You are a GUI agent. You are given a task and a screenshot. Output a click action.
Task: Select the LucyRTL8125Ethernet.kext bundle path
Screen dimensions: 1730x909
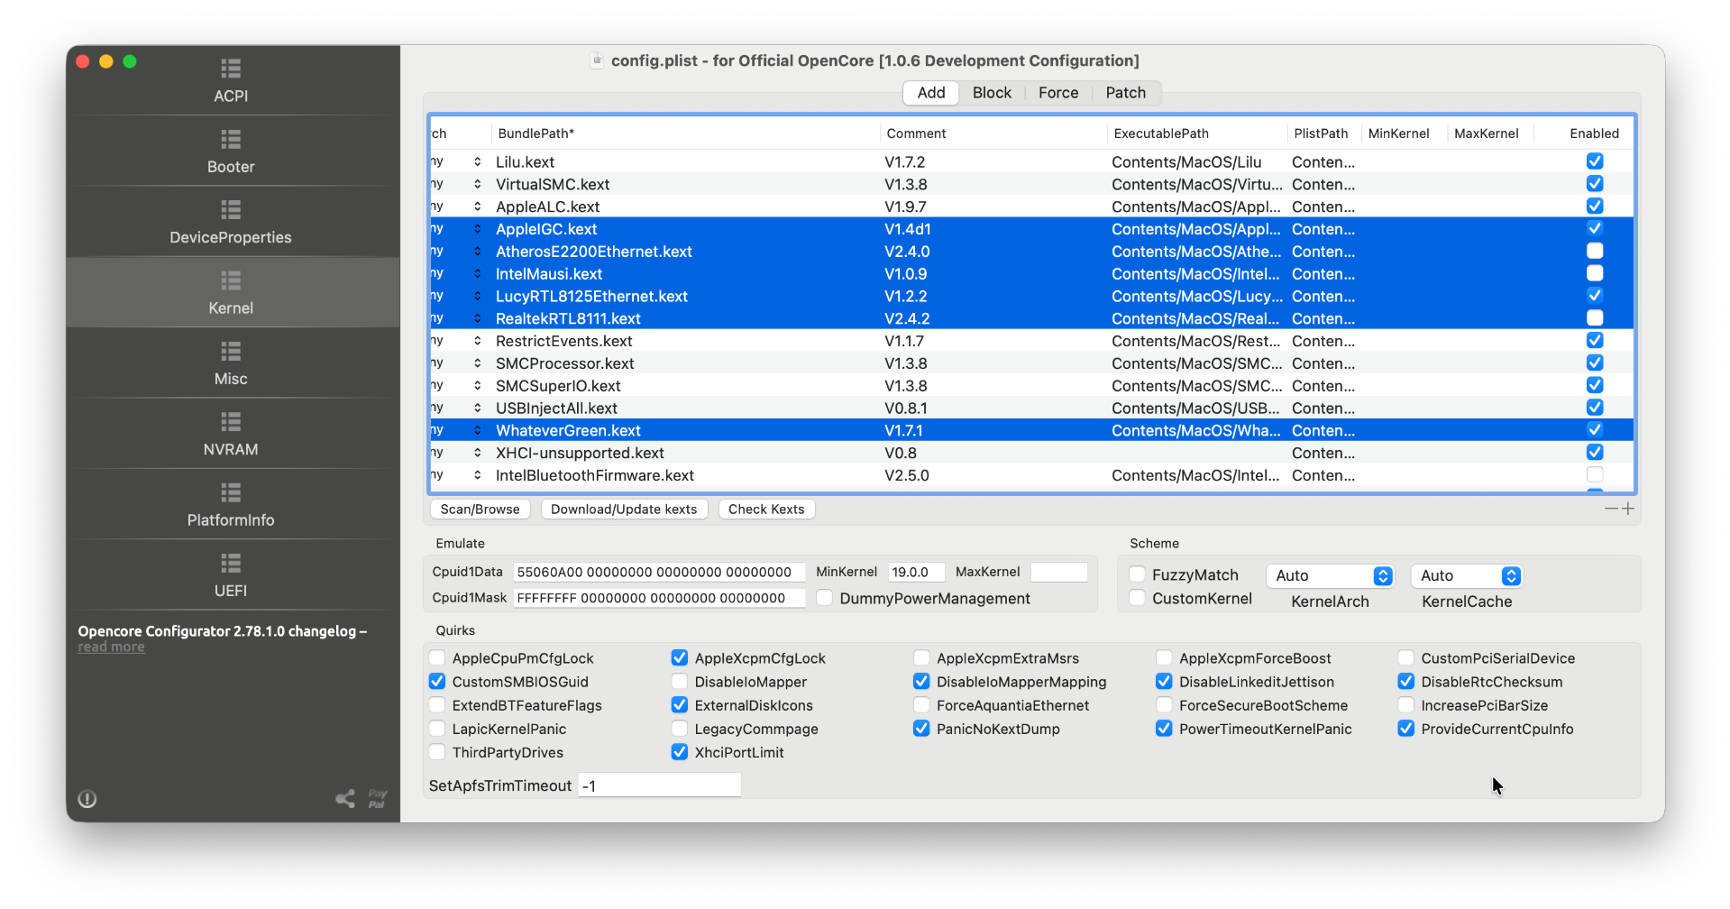(591, 296)
